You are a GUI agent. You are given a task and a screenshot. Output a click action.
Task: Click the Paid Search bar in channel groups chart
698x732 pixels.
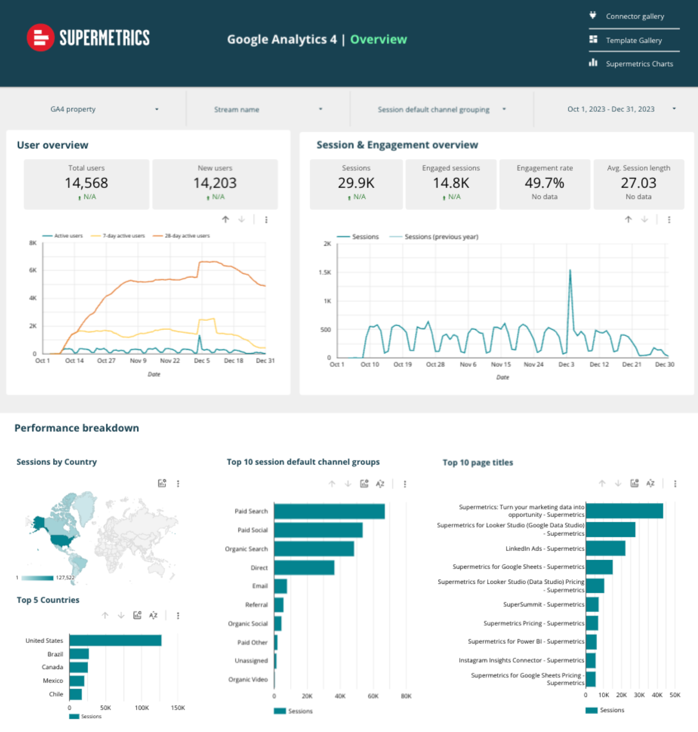click(329, 511)
